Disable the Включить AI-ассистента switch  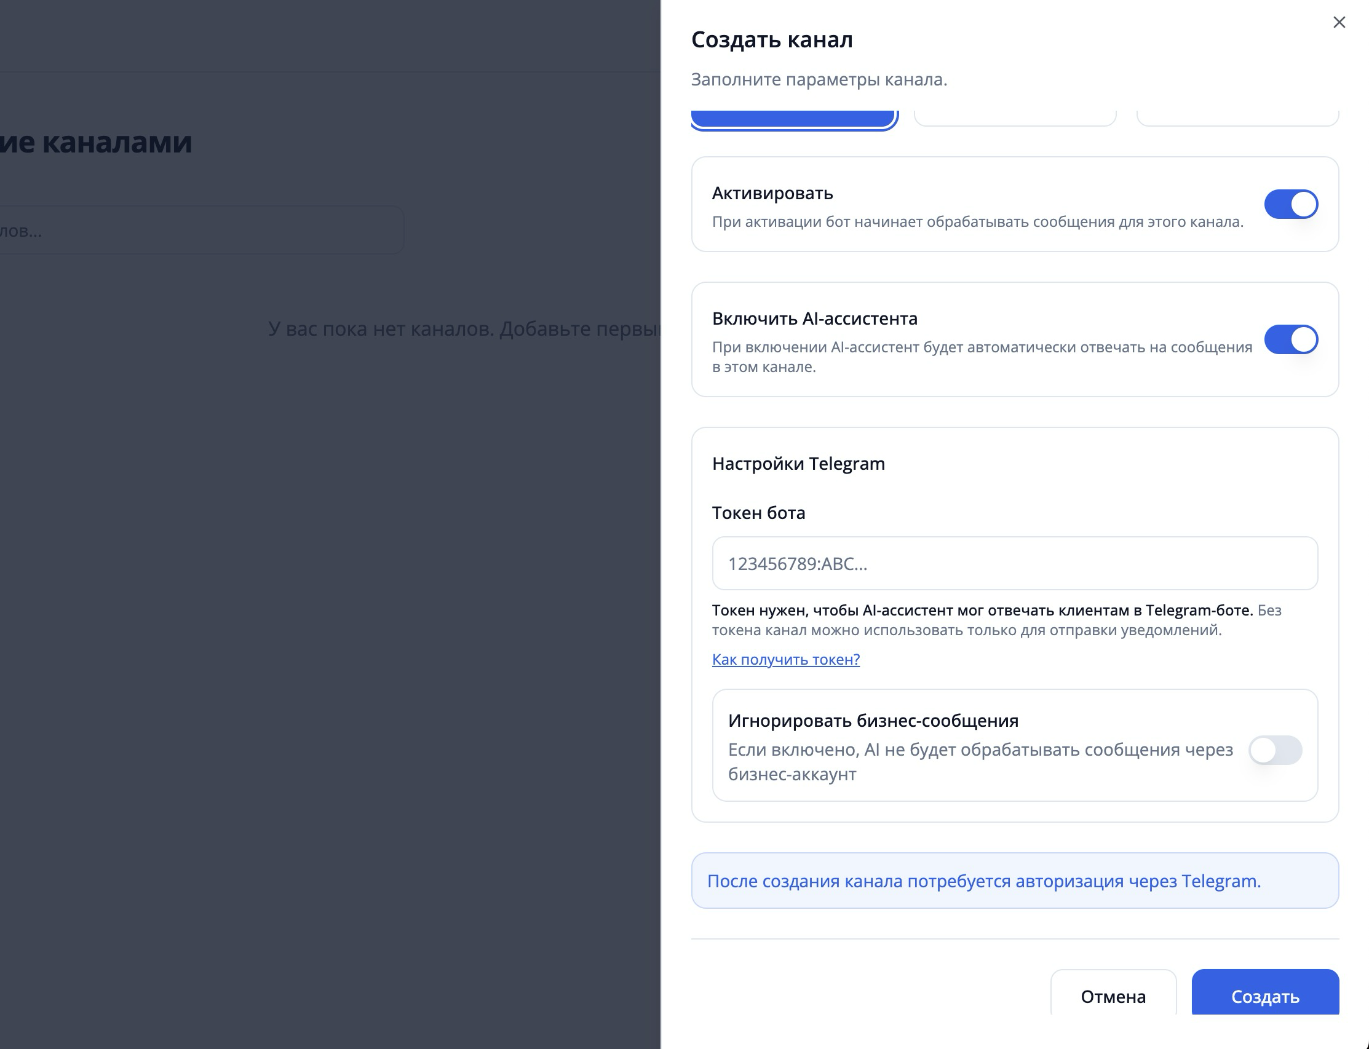tap(1290, 339)
